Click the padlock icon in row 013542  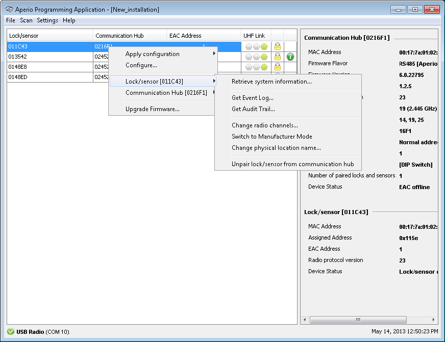tap(277, 57)
